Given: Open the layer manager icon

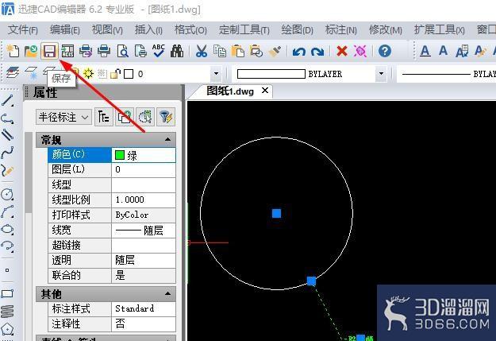Looking at the screenshot, I should [12, 73].
